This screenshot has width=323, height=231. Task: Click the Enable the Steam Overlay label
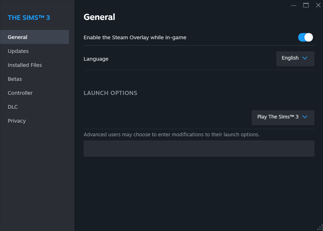point(135,37)
